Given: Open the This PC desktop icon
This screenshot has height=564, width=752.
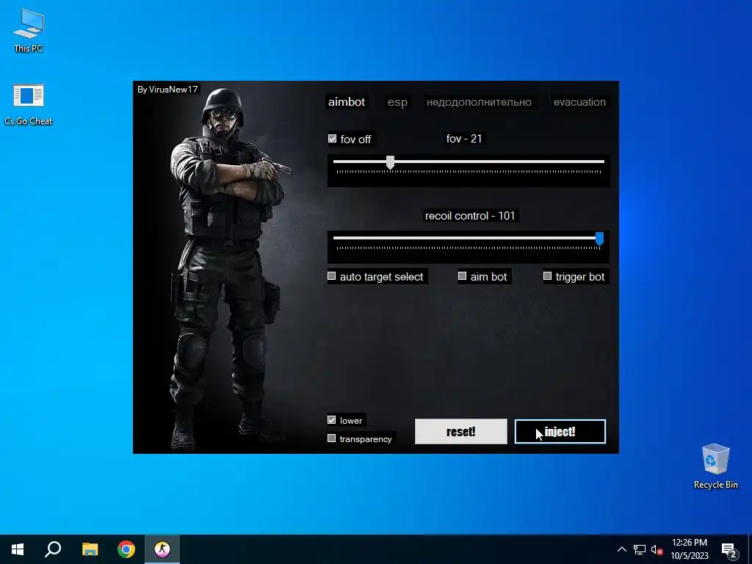Looking at the screenshot, I should coord(29,30).
